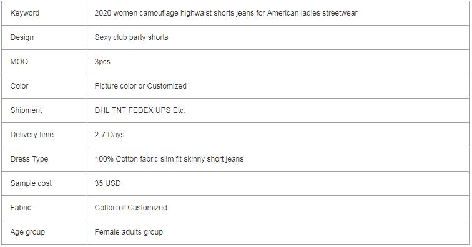The height and width of the screenshot is (247, 472).
Task: Select the Female adults group value
Action: click(129, 232)
